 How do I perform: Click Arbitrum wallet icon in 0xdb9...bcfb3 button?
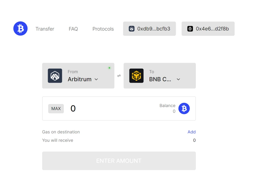132,29
